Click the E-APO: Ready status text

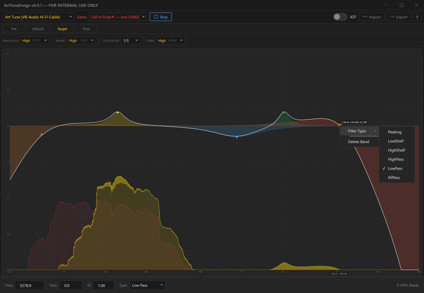coord(408,285)
